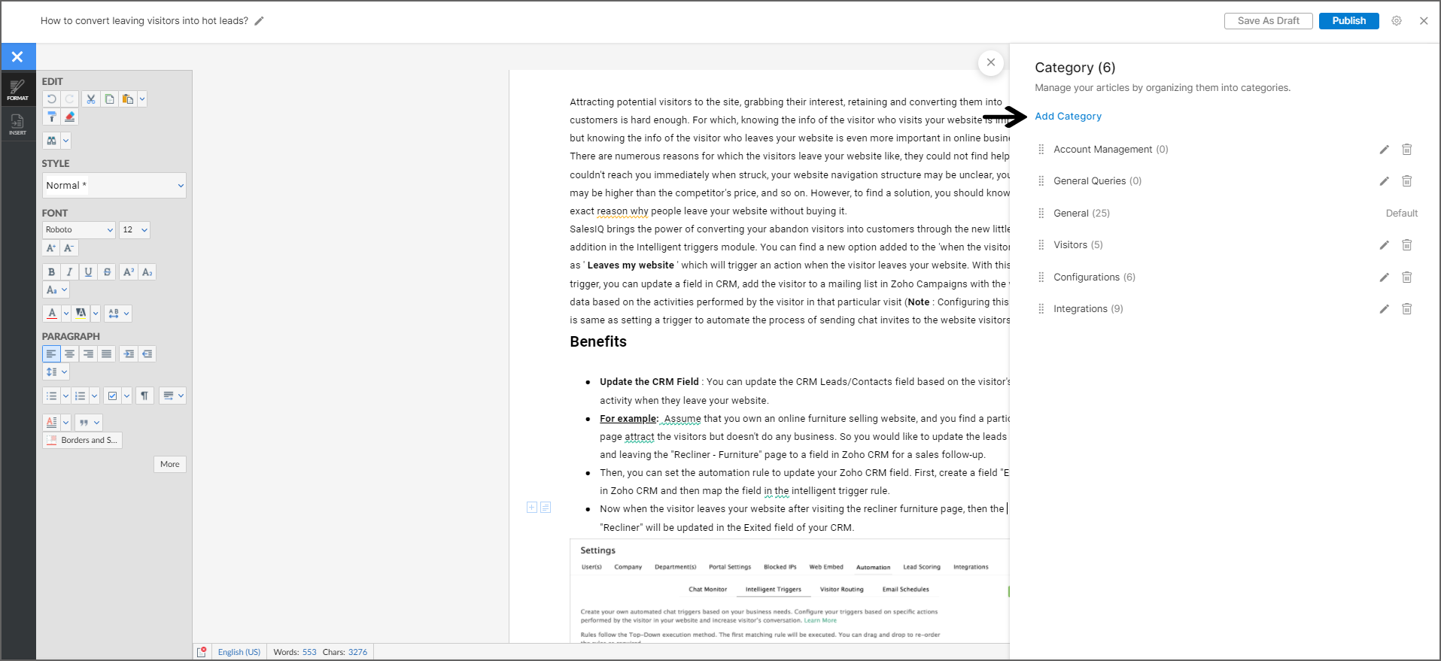Apply subscript formatting
1441x661 pixels.
click(147, 272)
